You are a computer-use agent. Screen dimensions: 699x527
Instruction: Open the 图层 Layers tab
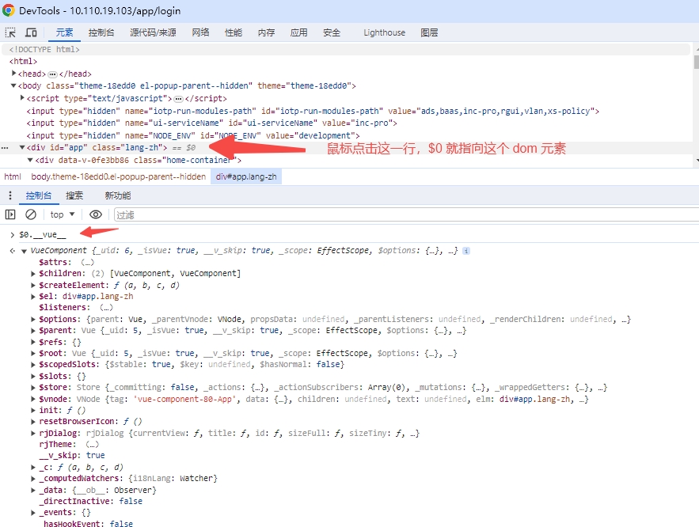pos(429,32)
